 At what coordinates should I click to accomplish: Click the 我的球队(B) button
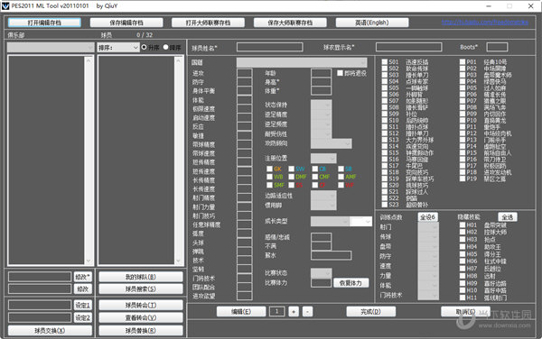141,277
